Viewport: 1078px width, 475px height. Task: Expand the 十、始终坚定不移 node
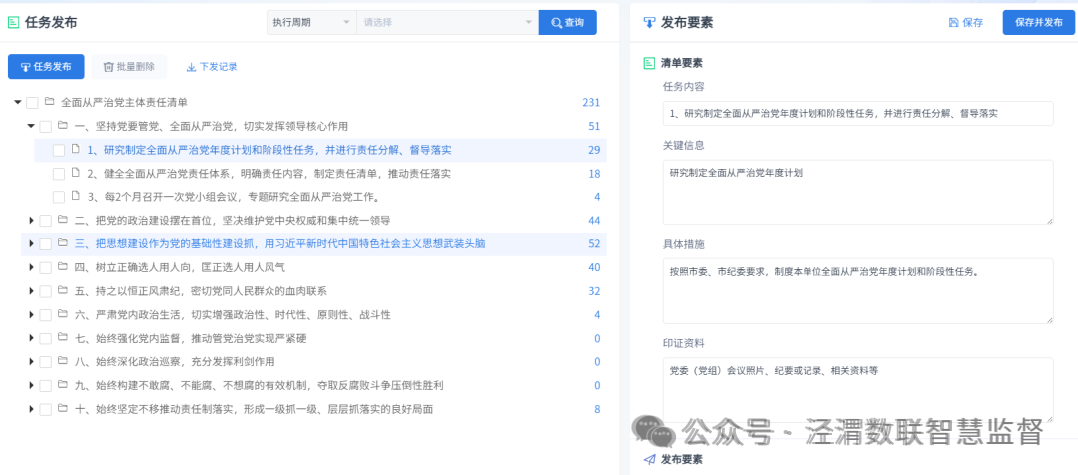click(x=31, y=409)
